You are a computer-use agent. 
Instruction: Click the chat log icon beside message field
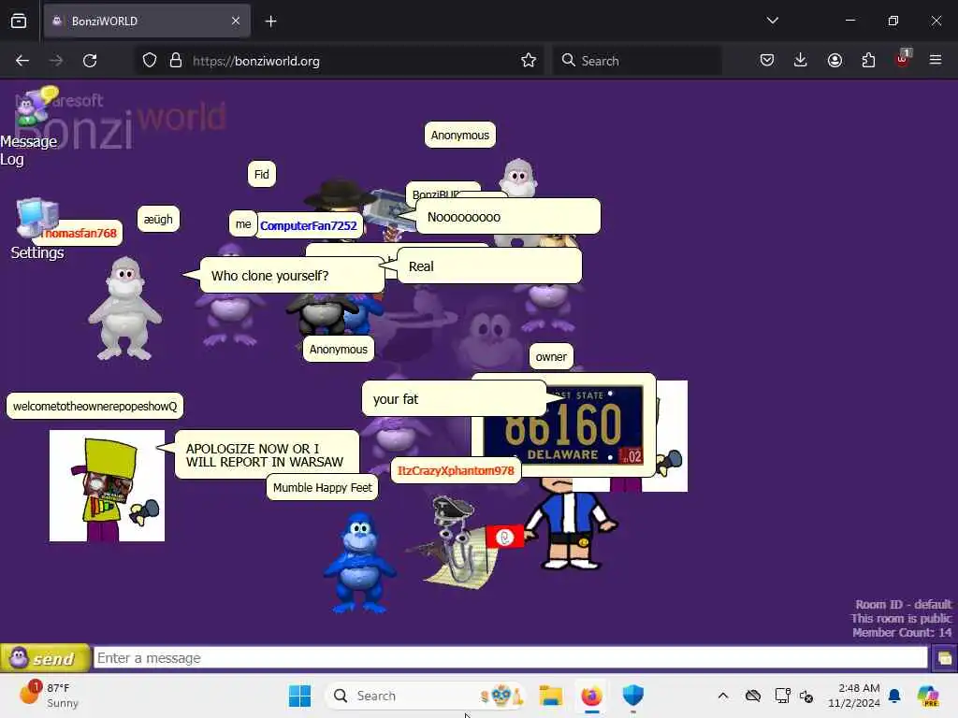pos(944,658)
